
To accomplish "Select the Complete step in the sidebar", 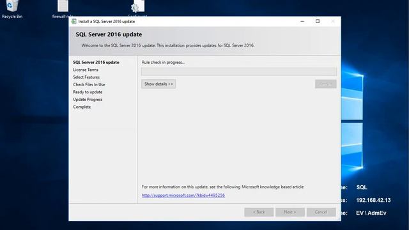I will [82, 107].
